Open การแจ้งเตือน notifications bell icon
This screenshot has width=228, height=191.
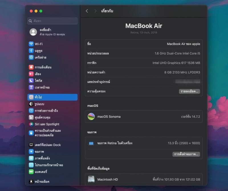click(31, 67)
